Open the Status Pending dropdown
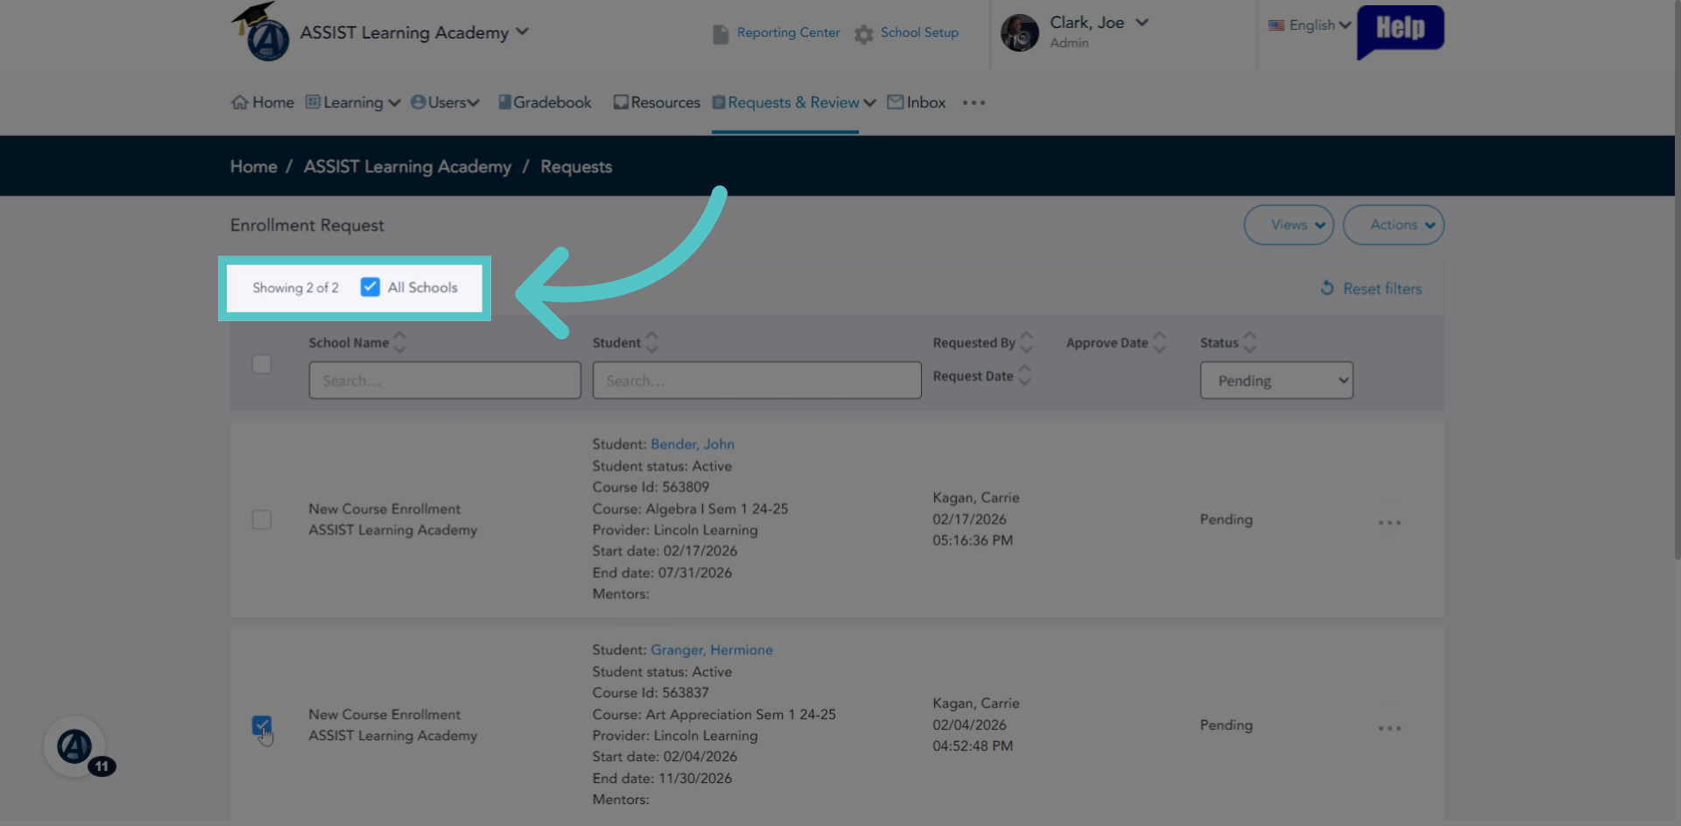1681x826 pixels. coord(1277,381)
